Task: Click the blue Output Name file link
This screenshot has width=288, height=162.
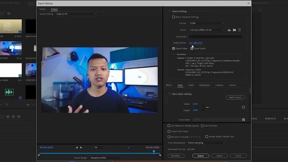Action: click(195, 43)
